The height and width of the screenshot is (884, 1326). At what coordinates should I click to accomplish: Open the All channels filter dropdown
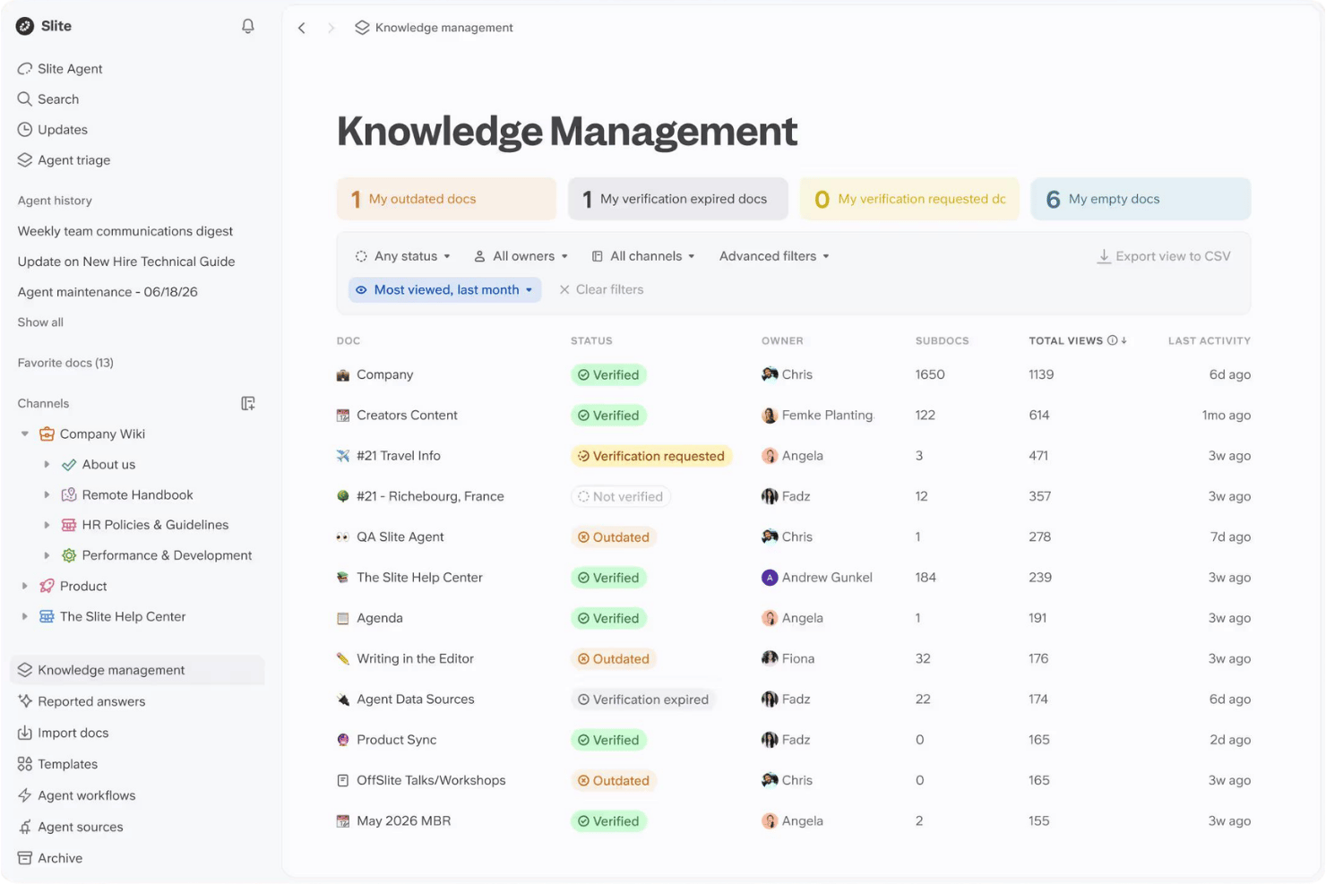click(x=643, y=256)
